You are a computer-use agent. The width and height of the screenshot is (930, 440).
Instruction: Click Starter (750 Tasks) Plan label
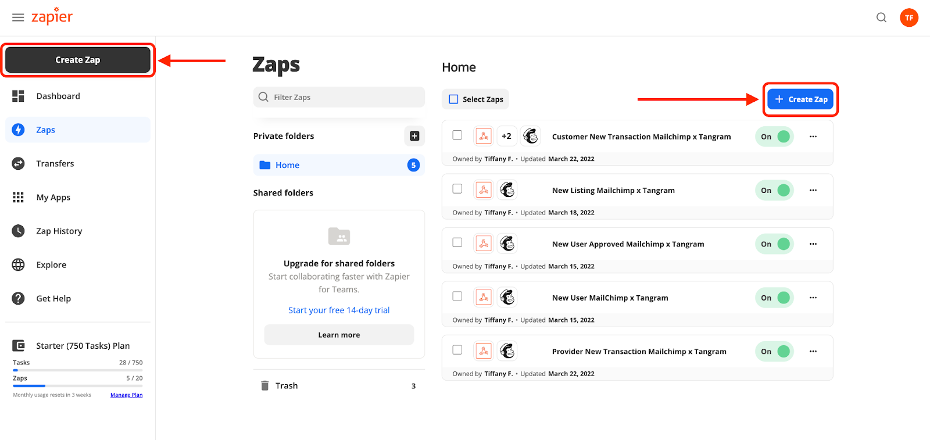click(x=83, y=346)
